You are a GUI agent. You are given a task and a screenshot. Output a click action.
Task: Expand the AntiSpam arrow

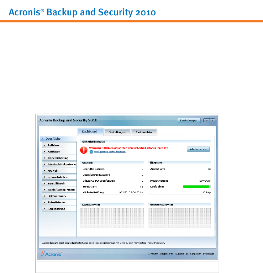[x=45, y=152]
